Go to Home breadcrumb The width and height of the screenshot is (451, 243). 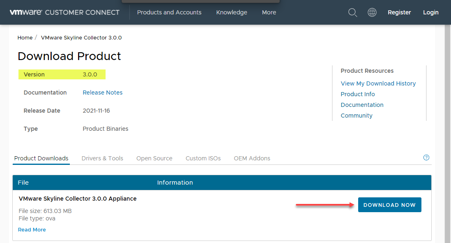tap(25, 38)
